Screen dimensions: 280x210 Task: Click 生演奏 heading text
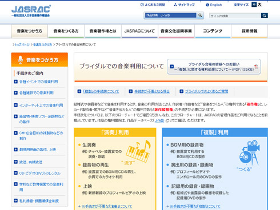click(89, 145)
